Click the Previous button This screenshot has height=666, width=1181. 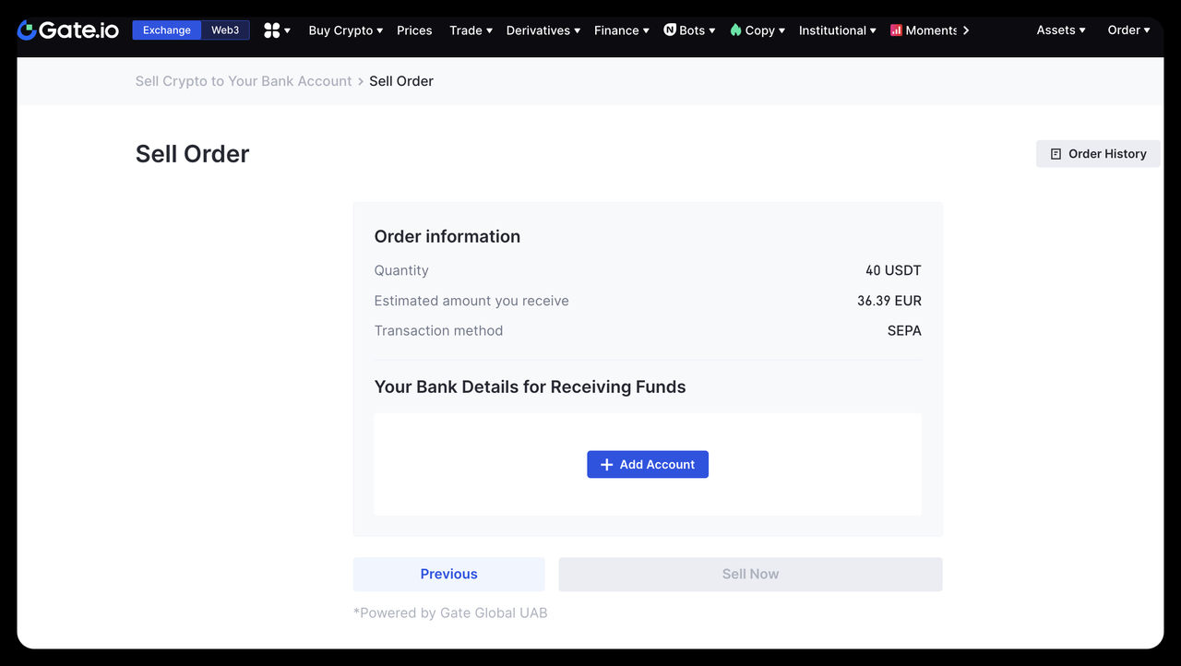448,574
